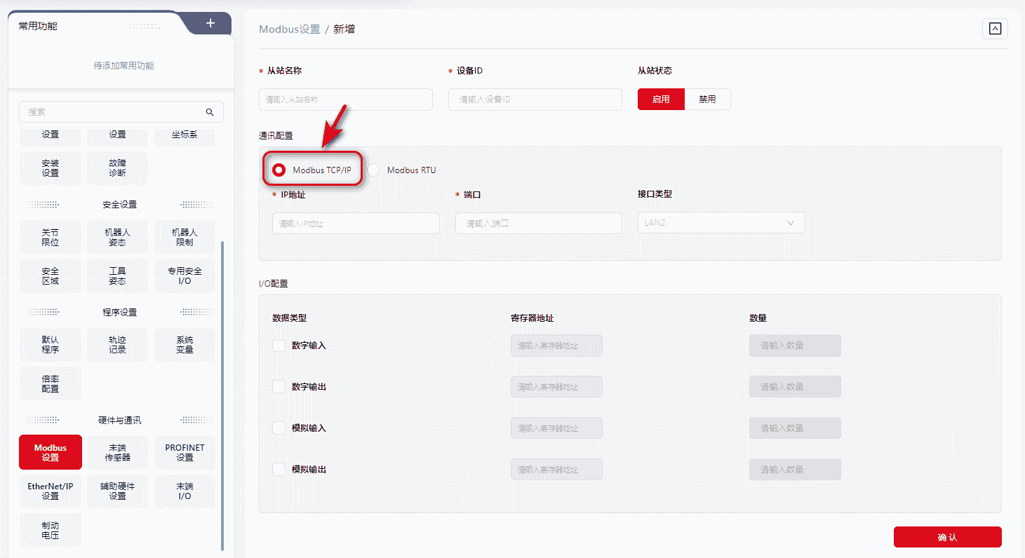
Task: Click the IP地址 input field
Action: pyautogui.click(x=356, y=224)
